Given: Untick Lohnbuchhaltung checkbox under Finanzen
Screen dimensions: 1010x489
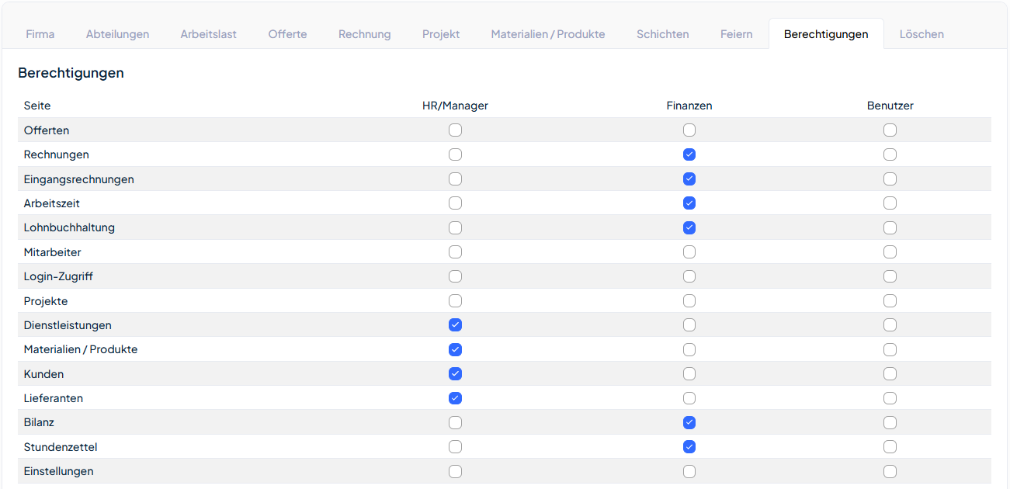Looking at the screenshot, I should pos(689,228).
